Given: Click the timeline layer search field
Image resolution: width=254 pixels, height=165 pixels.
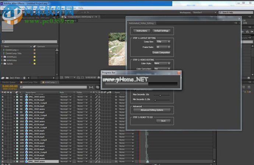Looking at the screenshot, I should pyautogui.click(x=53, y=87).
